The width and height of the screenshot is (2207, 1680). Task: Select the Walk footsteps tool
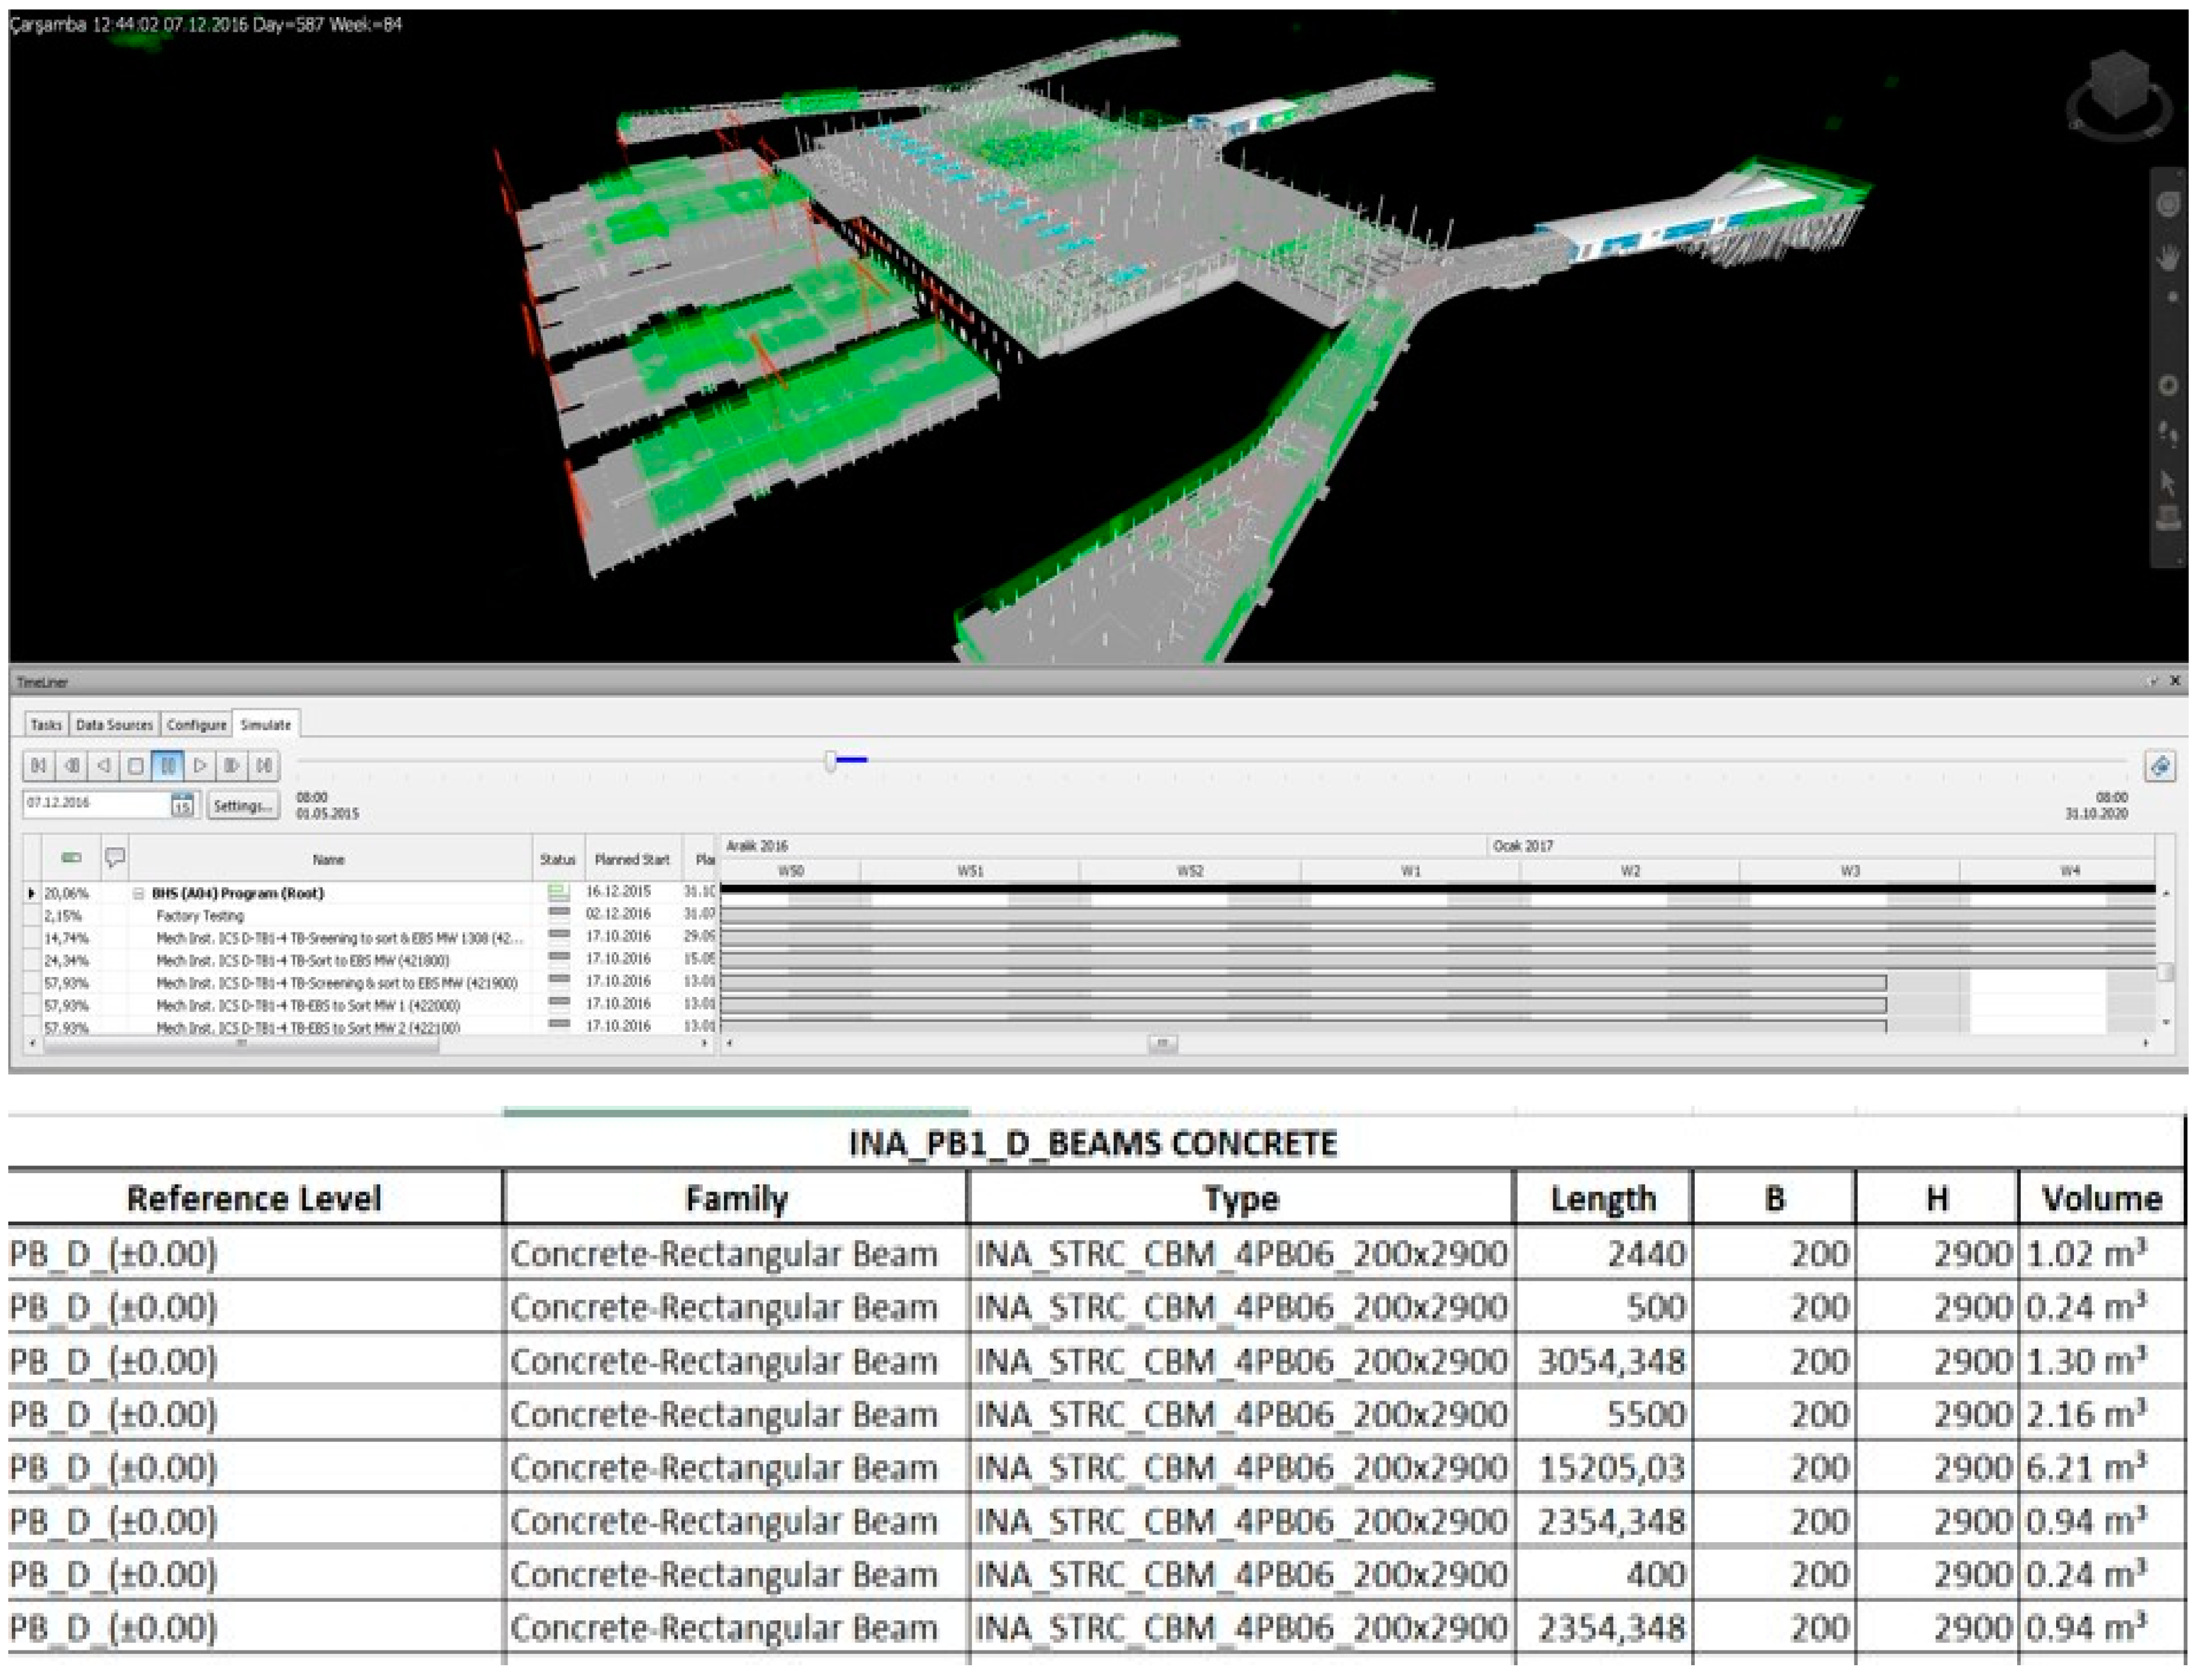(2167, 434)
